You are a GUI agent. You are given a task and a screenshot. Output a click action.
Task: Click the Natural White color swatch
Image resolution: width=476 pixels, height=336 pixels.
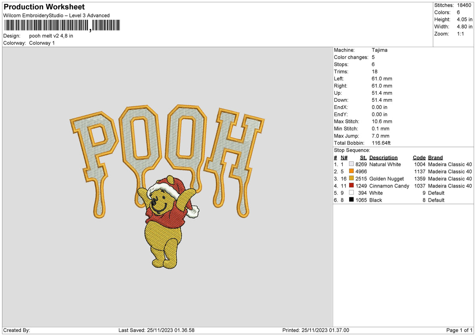click(351, 164)
